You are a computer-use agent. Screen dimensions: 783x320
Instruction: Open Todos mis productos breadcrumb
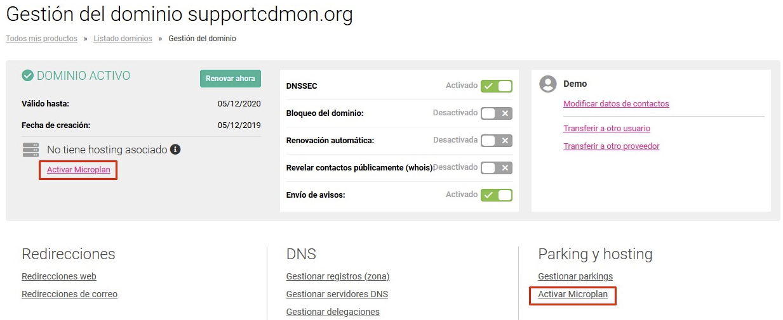(41, 39)
